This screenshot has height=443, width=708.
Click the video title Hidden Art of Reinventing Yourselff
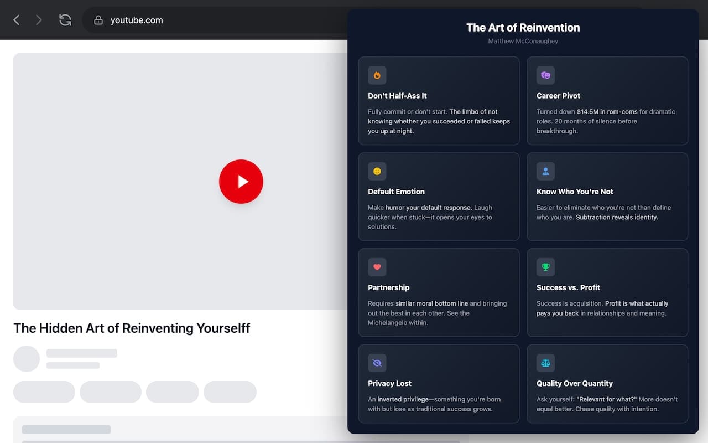pos(132,328)
